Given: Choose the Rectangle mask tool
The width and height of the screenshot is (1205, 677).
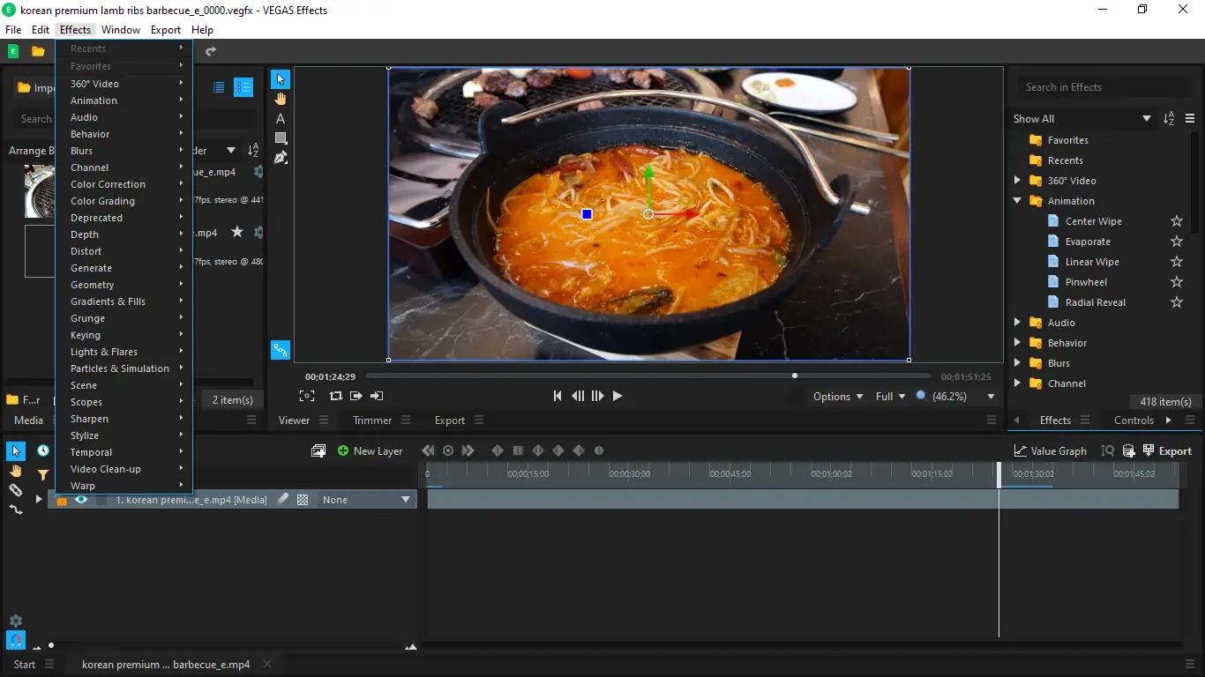Looking at the screenshot, I should pos(281,138).
